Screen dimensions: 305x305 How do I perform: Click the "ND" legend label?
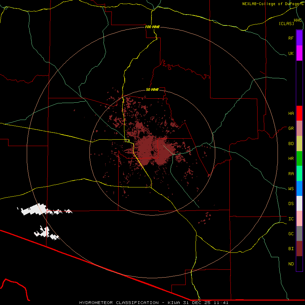click(291, 264)
